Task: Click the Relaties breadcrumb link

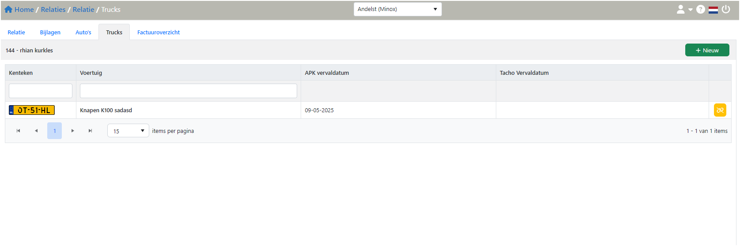Action: 53,9
